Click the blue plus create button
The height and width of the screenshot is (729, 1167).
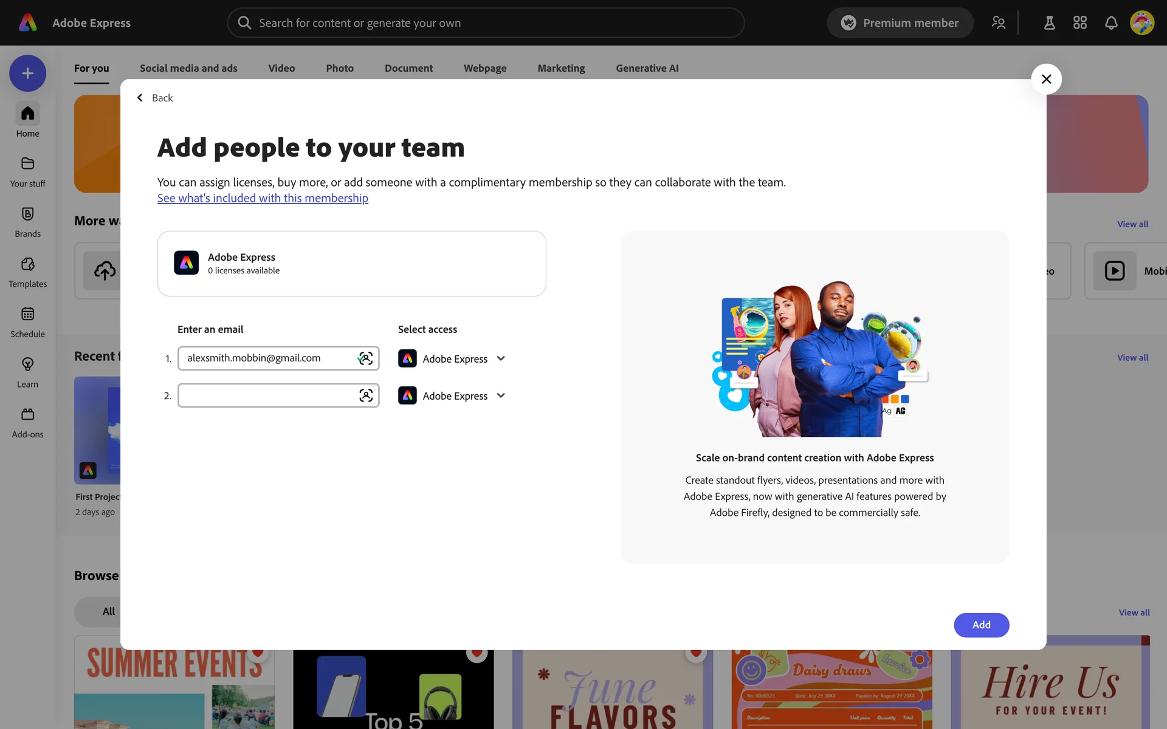(27, 74)
